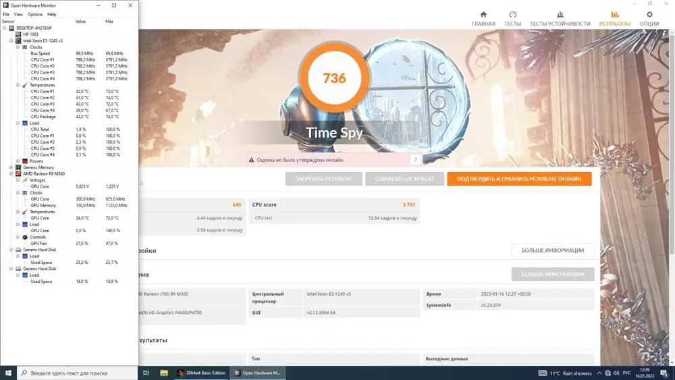Expand the CPU Powers node
The width and height of the screenshot is (675, 380).
coord(18,161)
